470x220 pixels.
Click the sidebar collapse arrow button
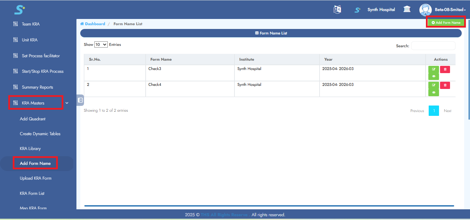click(x=80, y=100)
